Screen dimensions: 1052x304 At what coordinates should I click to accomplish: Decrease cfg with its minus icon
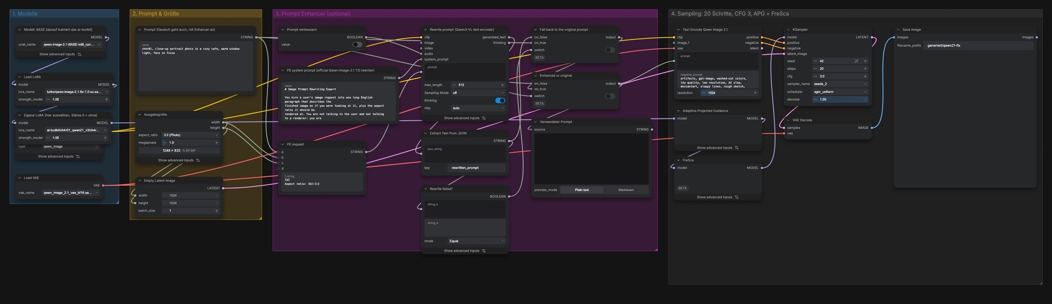816,76
